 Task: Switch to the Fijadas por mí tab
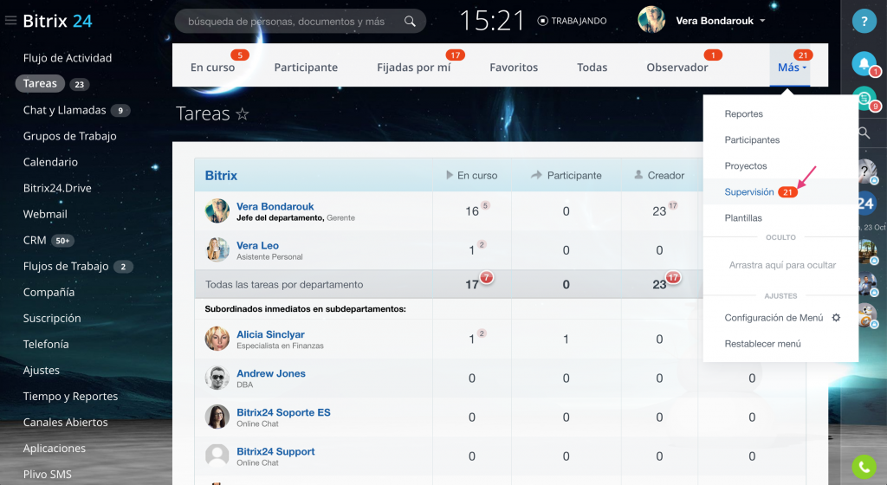point(414,68)
